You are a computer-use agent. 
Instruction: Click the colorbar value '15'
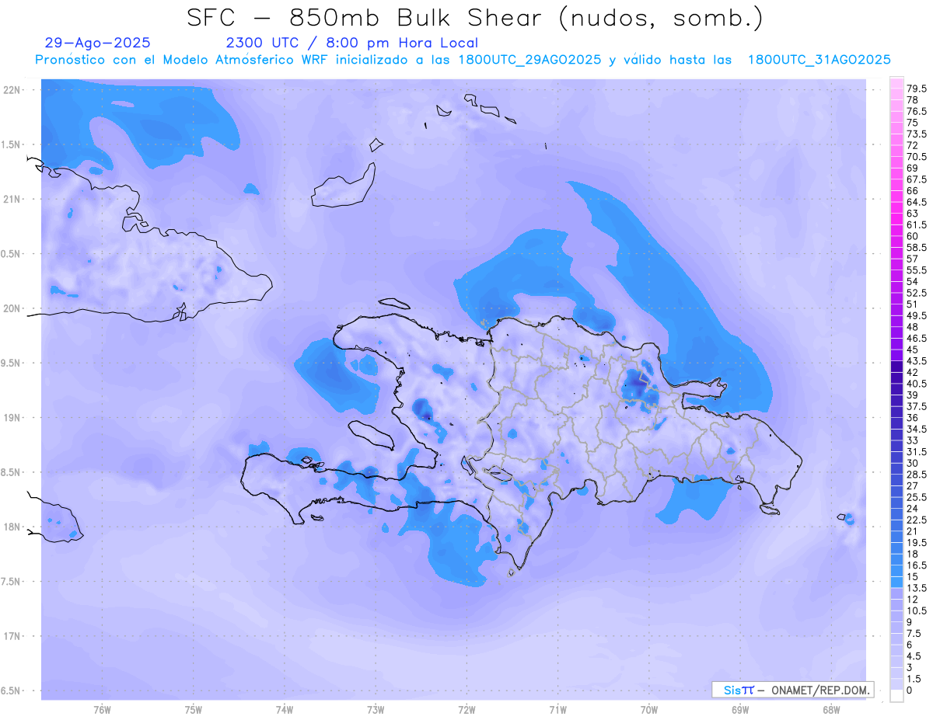click(911, 576)
